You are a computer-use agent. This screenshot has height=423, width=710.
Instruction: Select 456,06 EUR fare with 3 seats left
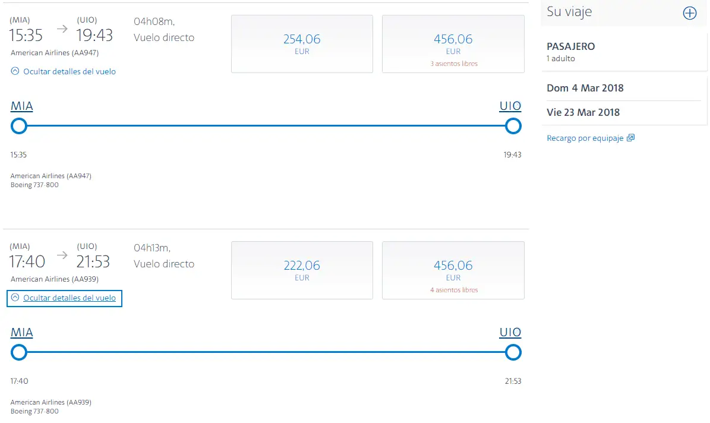[x=453, y=44]
